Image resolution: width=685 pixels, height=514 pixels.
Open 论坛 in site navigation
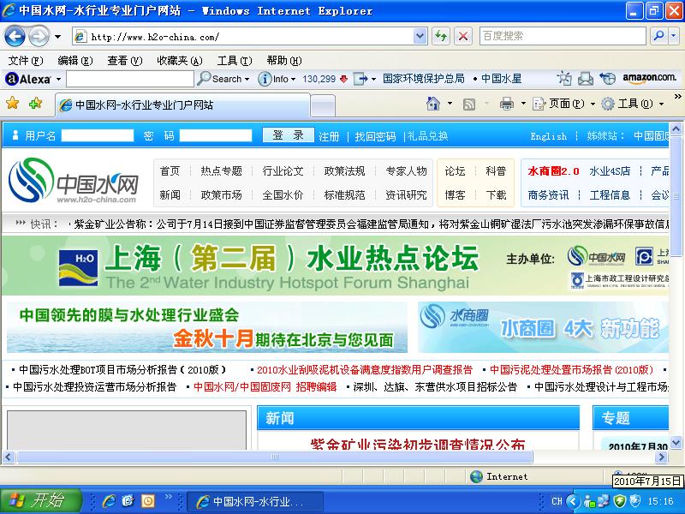[x=455, y=170]
